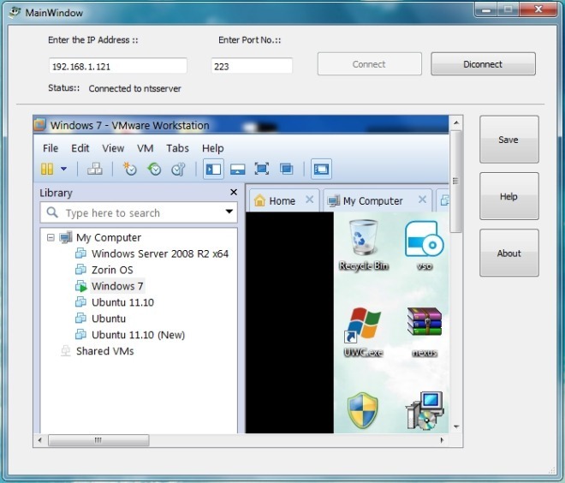The width and height of the screenshot is (565, 483).
Task: Click the About button
Action: (508, 253)
